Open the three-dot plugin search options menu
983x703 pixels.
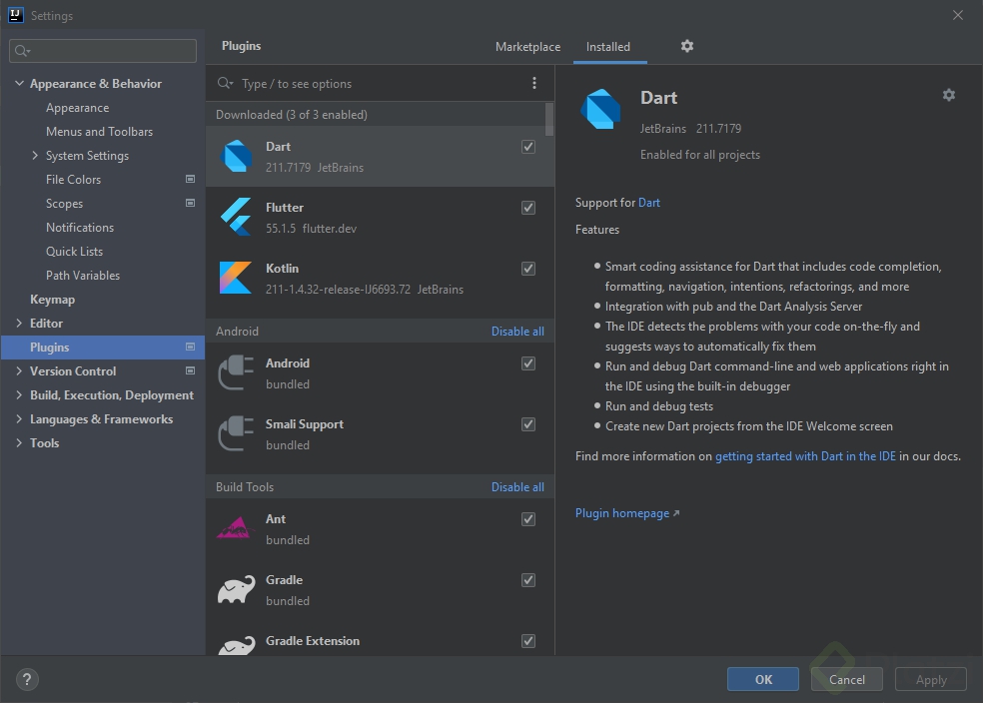(x=534, y=83)
